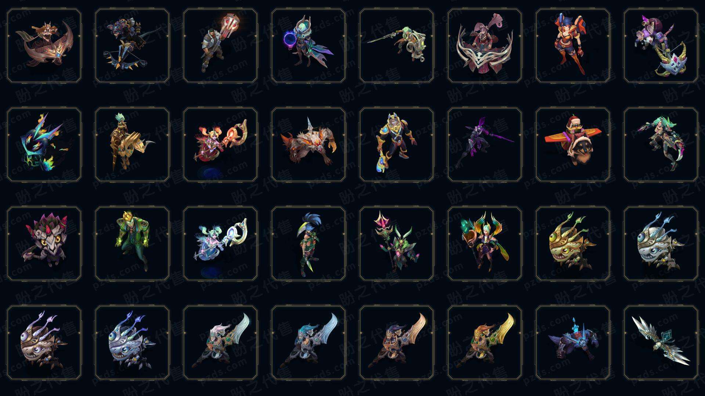Screen dimensions: 705x396
Task: Select the bearded man with glowing mace
Action: (x=220, y=46)
